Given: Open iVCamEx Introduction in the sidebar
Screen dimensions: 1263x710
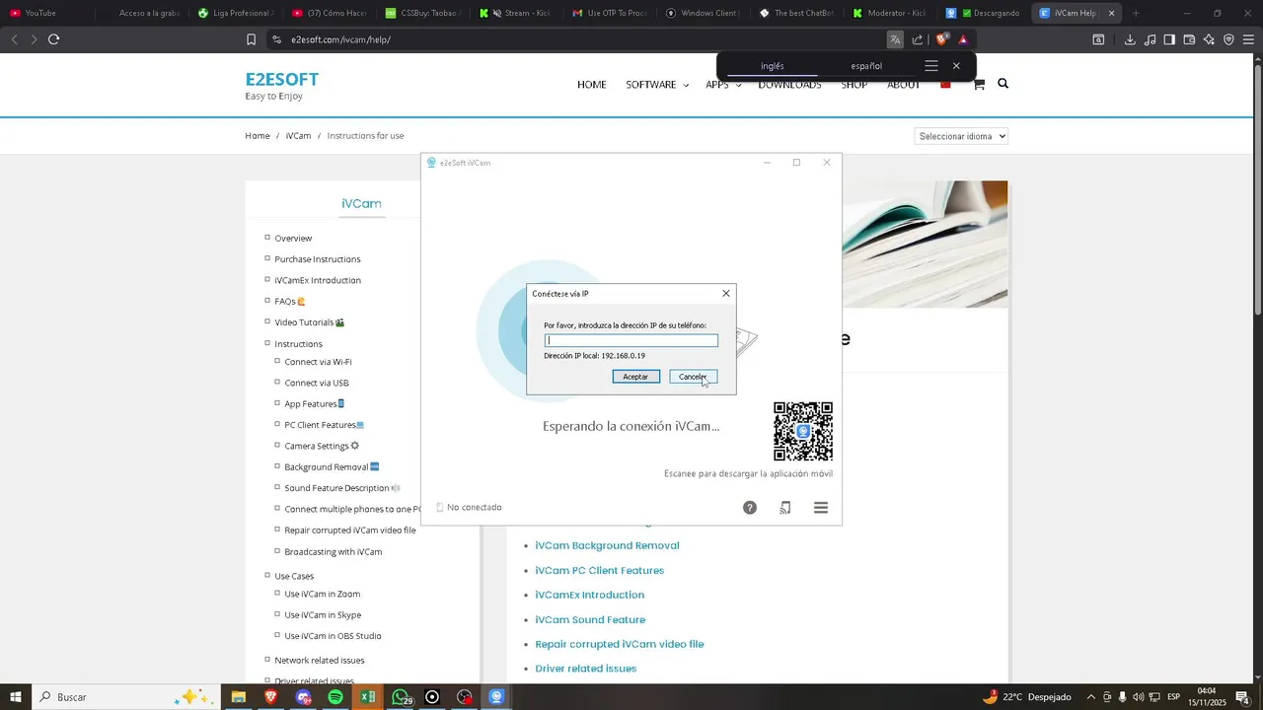Looking at the screenshot, I should pos(318,280).
